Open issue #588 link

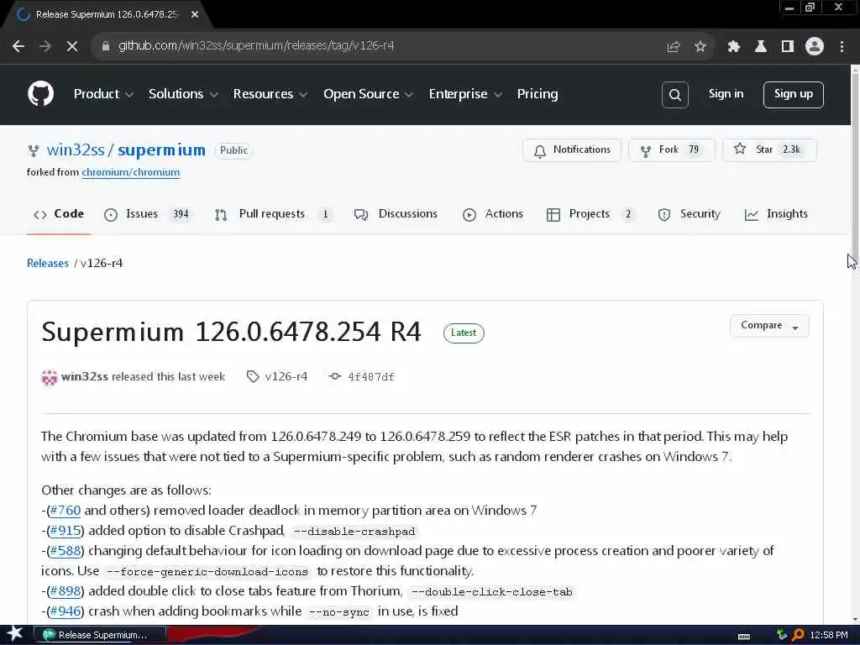click(x=66, y=551)
